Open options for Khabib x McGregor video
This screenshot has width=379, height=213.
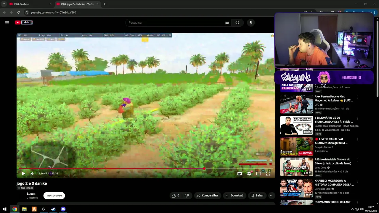point(358,181)
